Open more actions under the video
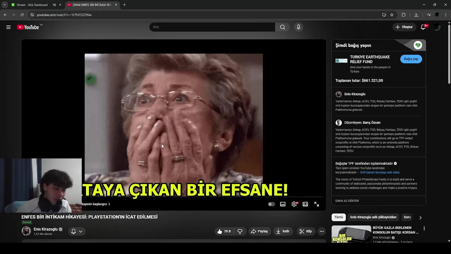 [x=321, y=231]
